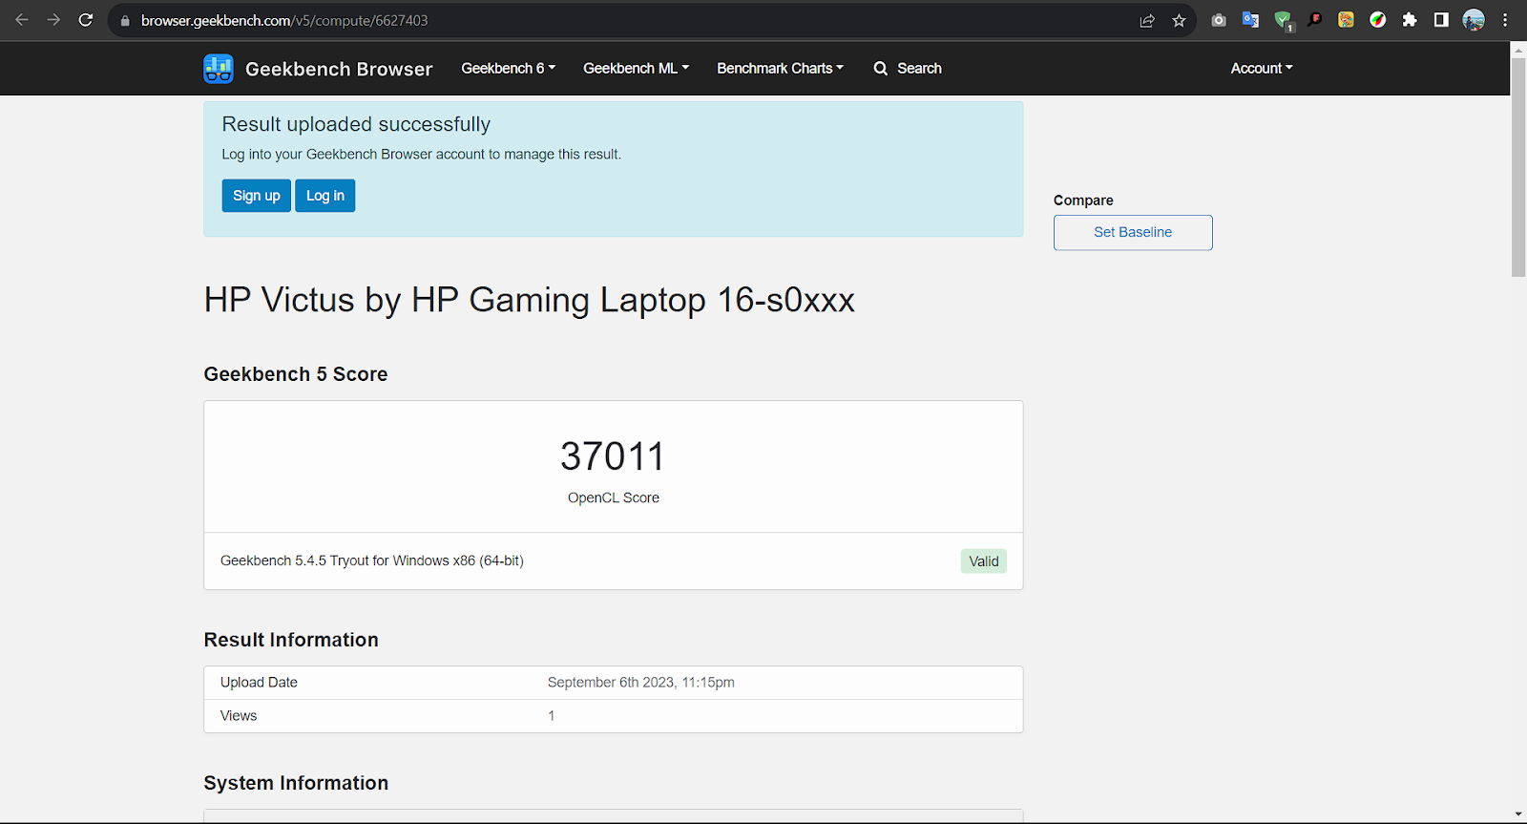Toggle the browser side panel

(x=1441, y=20)
